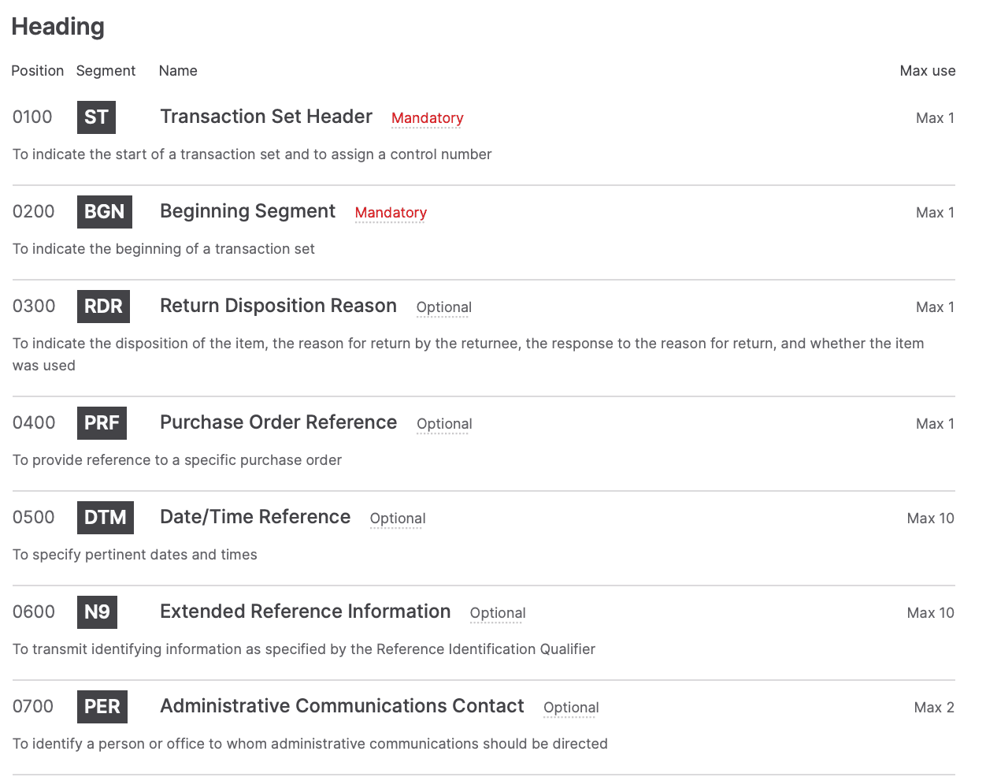Open Beginning Segment details

[x=247, y=211]
